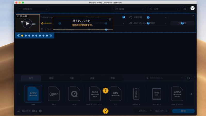Switch to the 视频 video tab
206x116 pixels.
(x=51, y=78)
